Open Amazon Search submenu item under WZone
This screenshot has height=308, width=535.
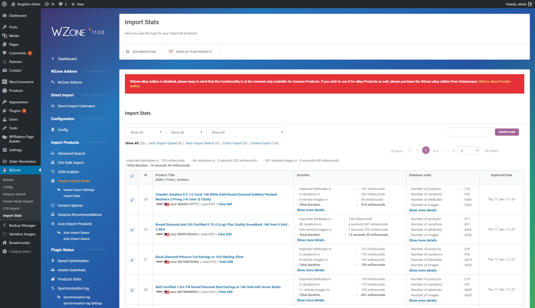click(x=14, y=194)
